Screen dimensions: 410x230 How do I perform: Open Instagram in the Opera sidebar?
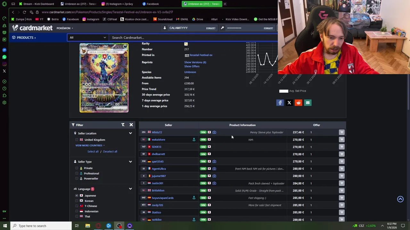point(4,64)
